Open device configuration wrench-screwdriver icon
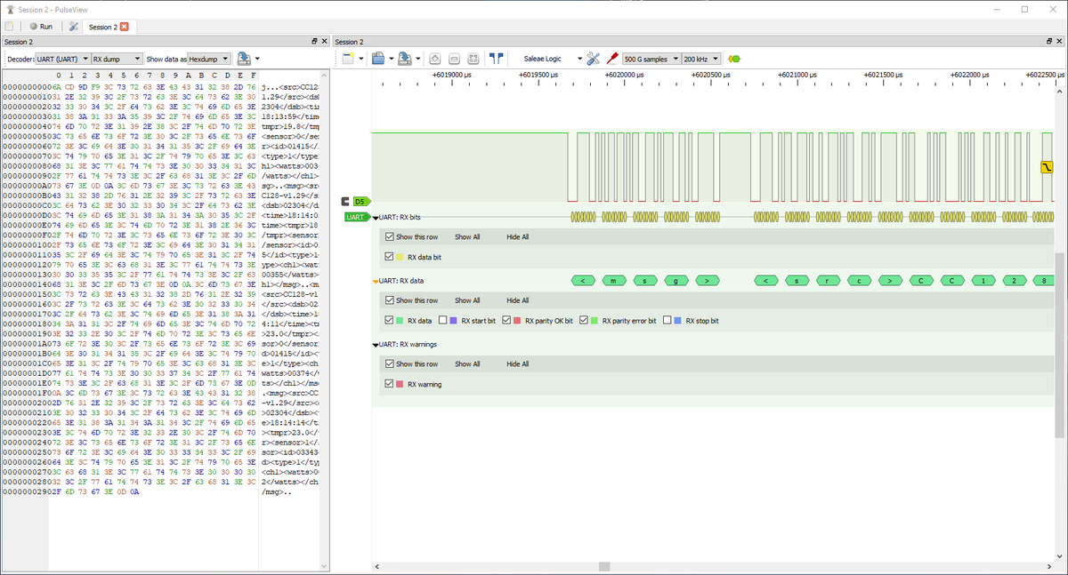The image size is (1068, 575). (595, 59)
